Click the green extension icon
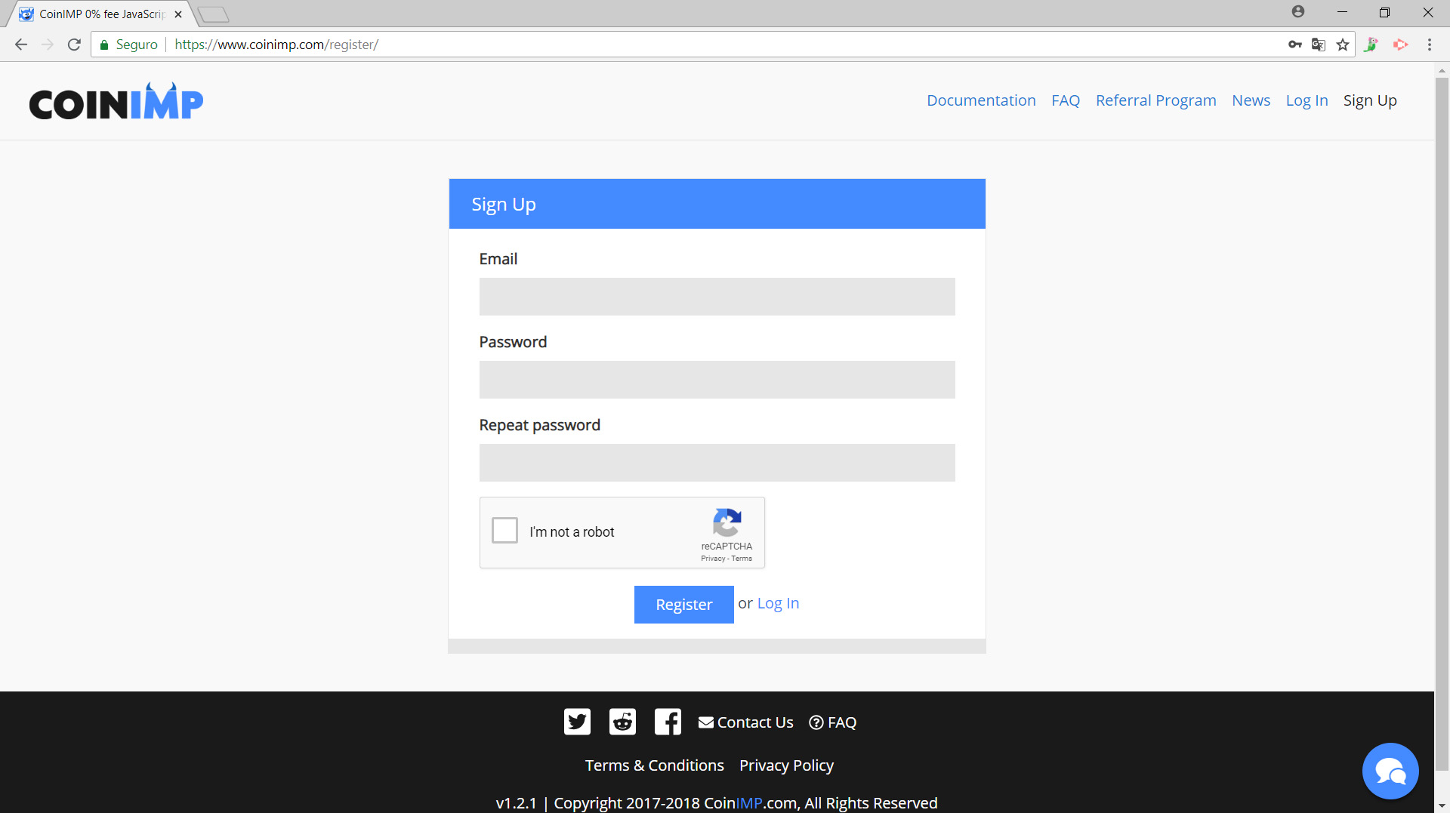This screenshot has height=813, width=1450. (x=1371, y=45)
